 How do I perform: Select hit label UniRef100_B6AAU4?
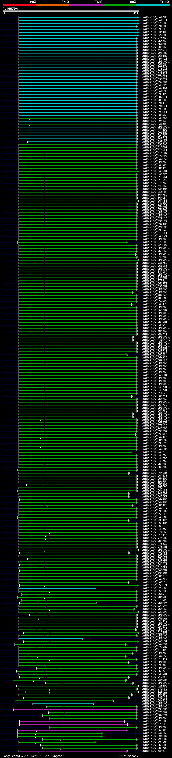tap(154, 310)
